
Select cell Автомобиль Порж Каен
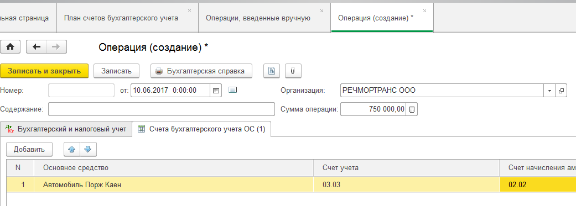tap(174, 185)
